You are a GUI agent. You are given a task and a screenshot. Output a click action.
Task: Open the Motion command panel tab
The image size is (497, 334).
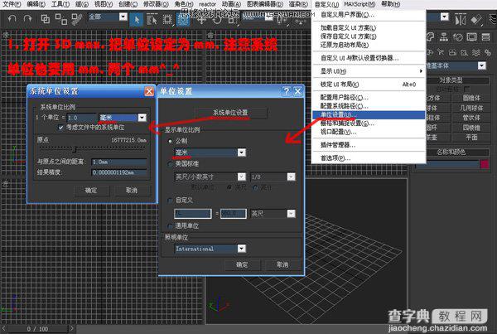pyautogui.click(x=458, y=37)
